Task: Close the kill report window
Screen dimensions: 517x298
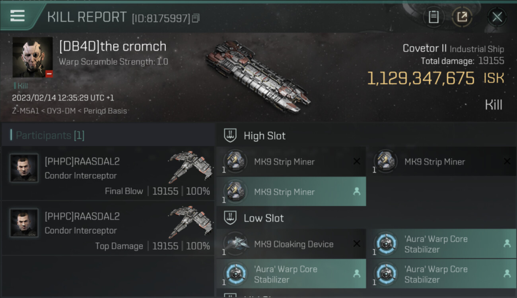Action: pyautogui.click(x=497, y=17)
